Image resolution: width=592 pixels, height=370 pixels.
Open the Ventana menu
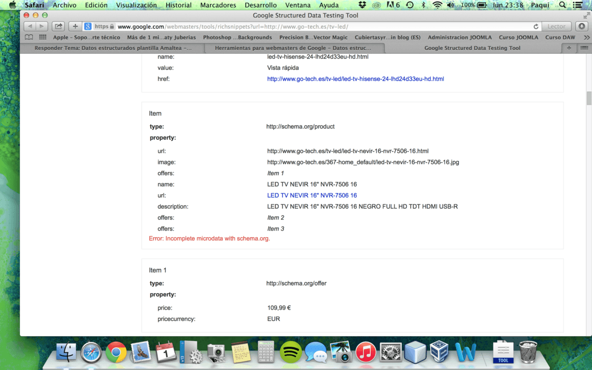(298, 5)
